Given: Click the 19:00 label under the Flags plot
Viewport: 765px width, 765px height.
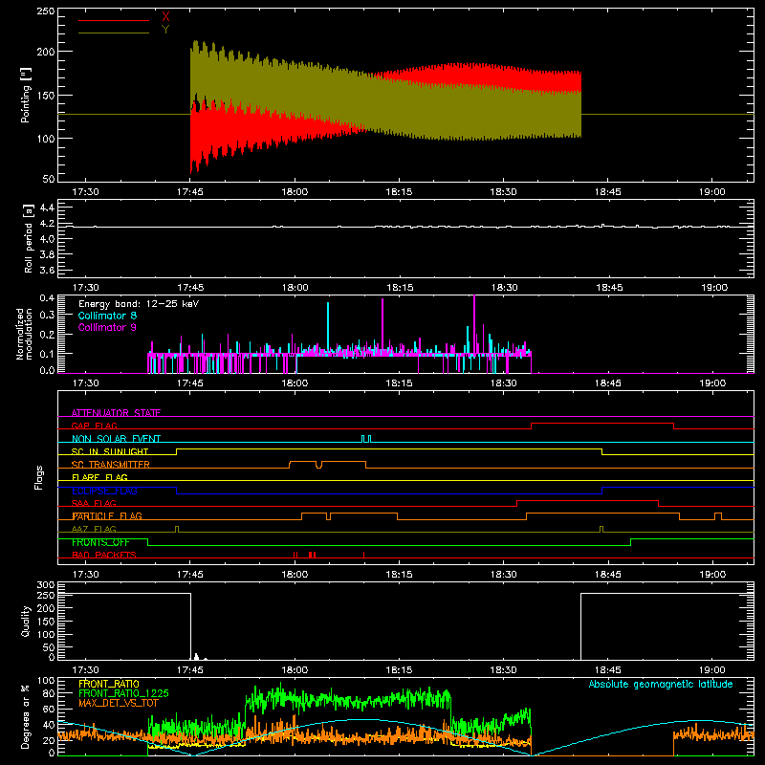Looking at the screenshot, I should 712,575.
